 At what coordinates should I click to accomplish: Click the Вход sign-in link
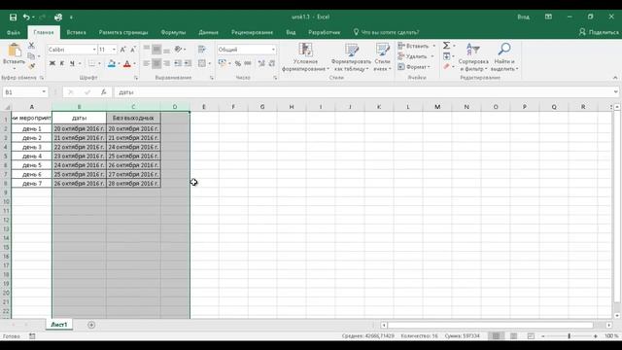pos(523,17)
